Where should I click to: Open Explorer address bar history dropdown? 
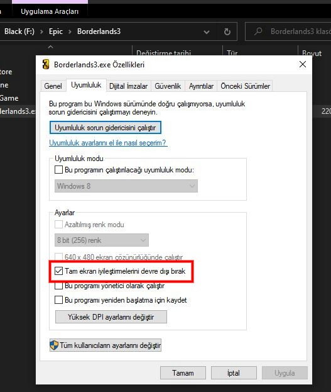click(207, 32)
